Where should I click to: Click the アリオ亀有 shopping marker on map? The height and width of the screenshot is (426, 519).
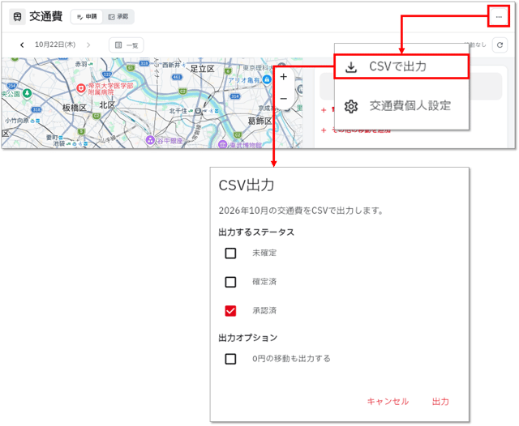click(x=267, y=79)
